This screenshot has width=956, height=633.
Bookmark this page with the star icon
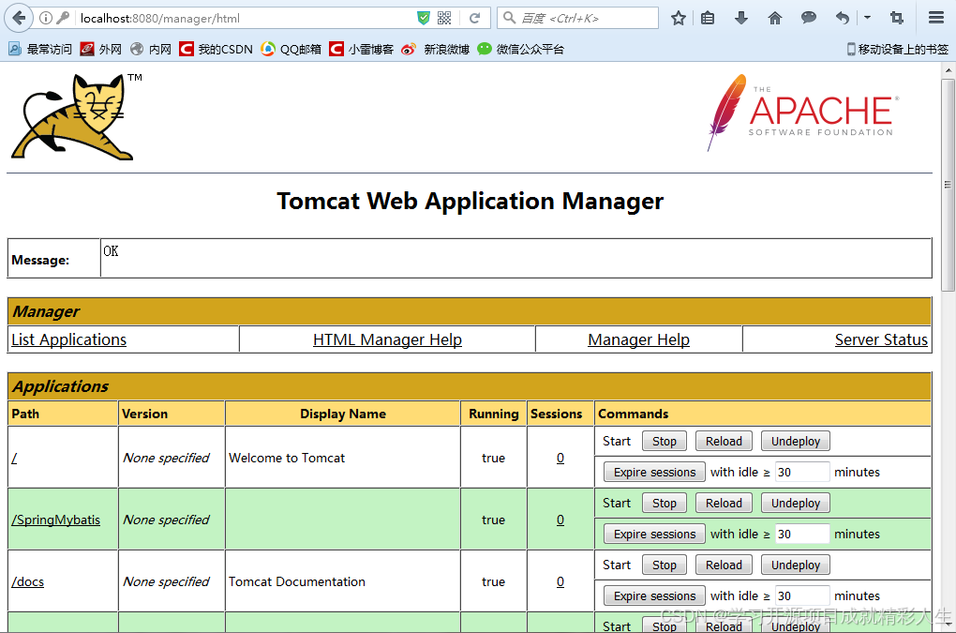(678, 19)
